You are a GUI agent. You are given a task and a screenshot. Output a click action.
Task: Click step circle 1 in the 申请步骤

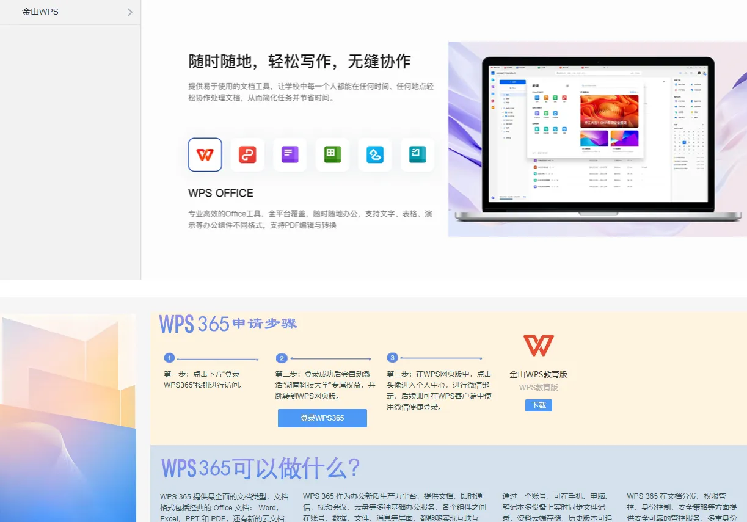[169, 358]
